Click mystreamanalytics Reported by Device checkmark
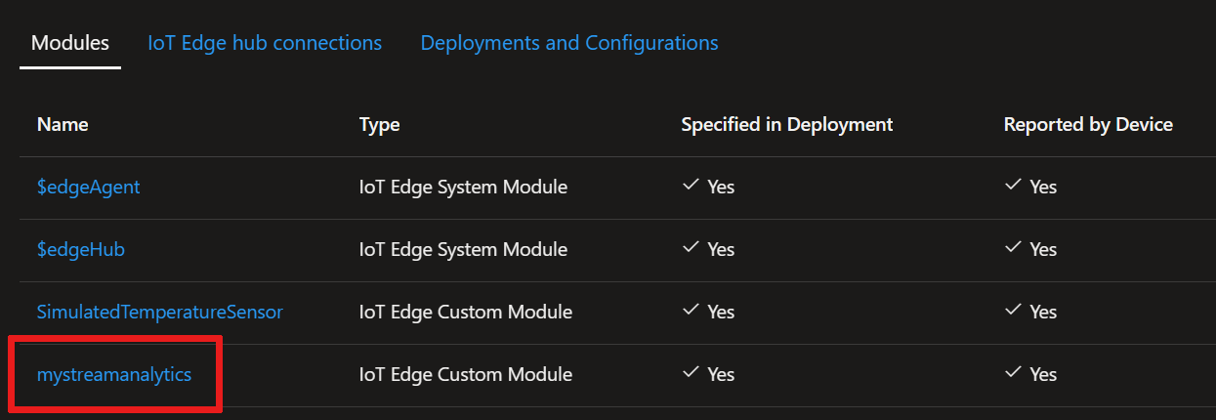1216x420 pixels. coord(1012,373)
